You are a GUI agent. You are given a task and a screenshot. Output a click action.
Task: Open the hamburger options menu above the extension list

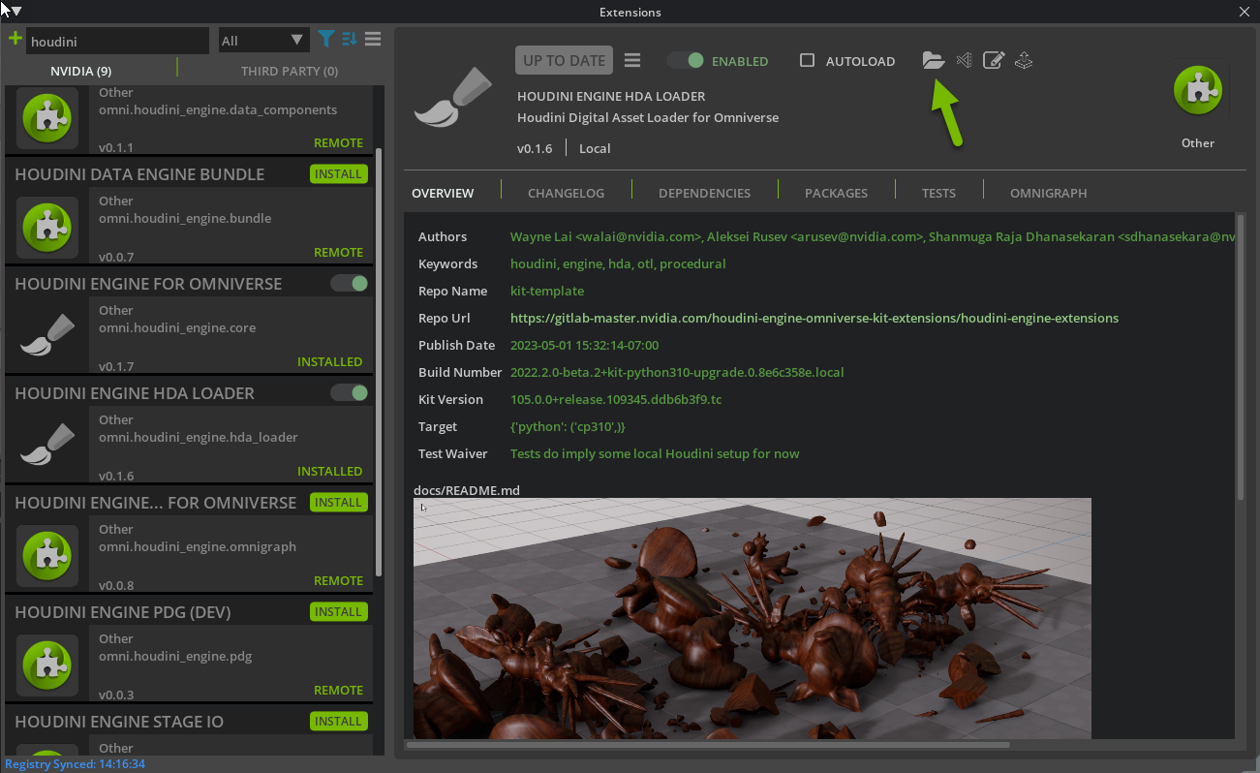372,40
